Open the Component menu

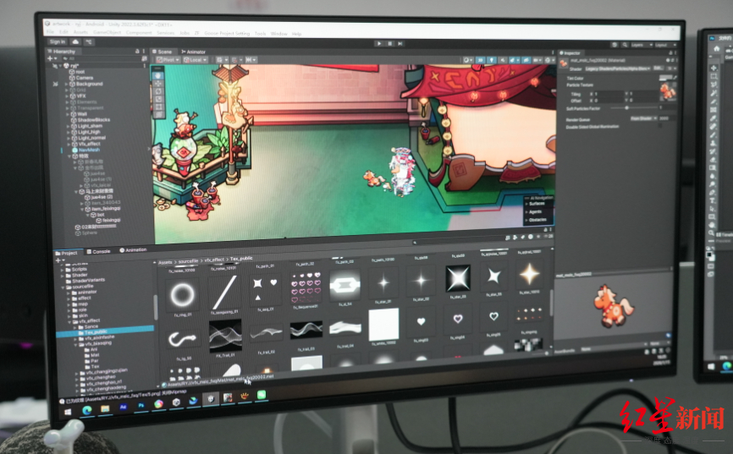(x=139, y=33)
